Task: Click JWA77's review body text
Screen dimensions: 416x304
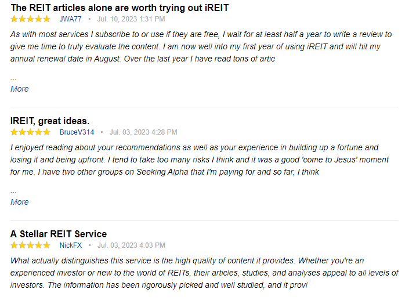Action: [x=201, y=46]
